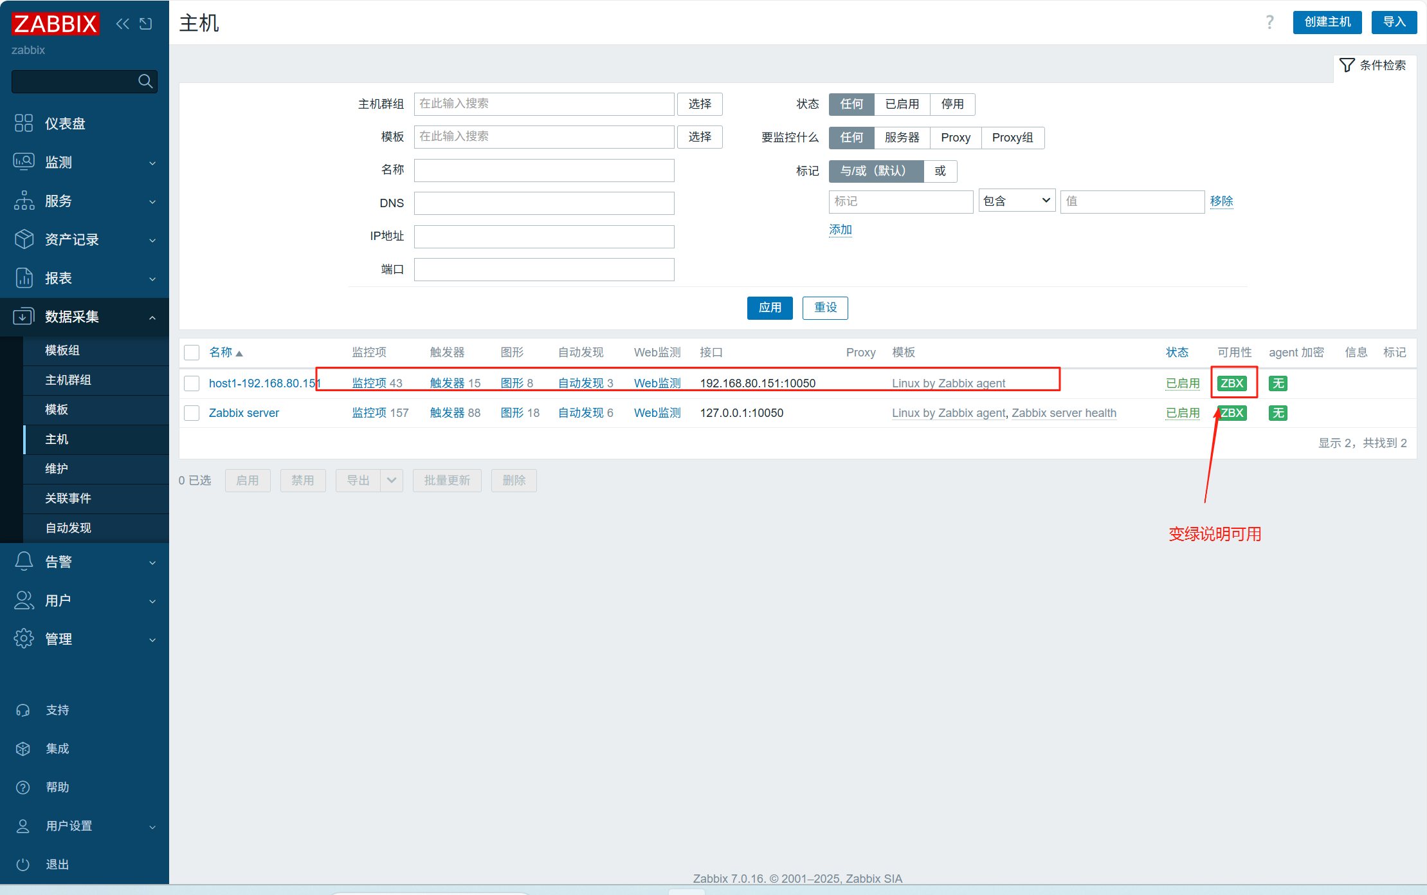This screenshot has height=895, width=1427.
Task: Click the 用户设置 person icon
Action: [x=23, y=826]
